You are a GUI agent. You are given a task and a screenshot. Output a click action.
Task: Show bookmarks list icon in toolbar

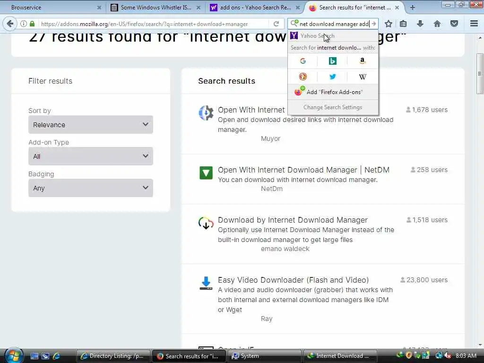403,24
